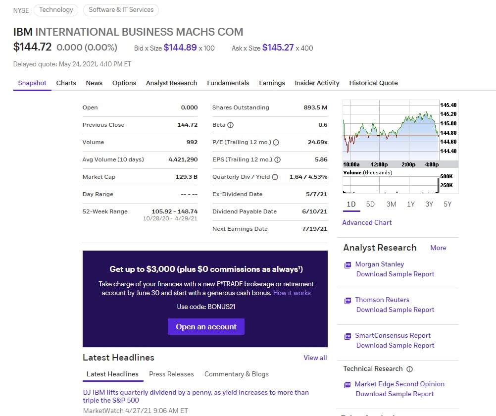
Task: Click the Quarterly Div / Yield info icon
Action: [275, 177]
